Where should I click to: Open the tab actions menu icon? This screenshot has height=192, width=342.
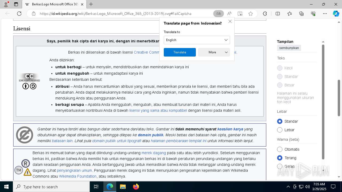click(x=16, y=4)
